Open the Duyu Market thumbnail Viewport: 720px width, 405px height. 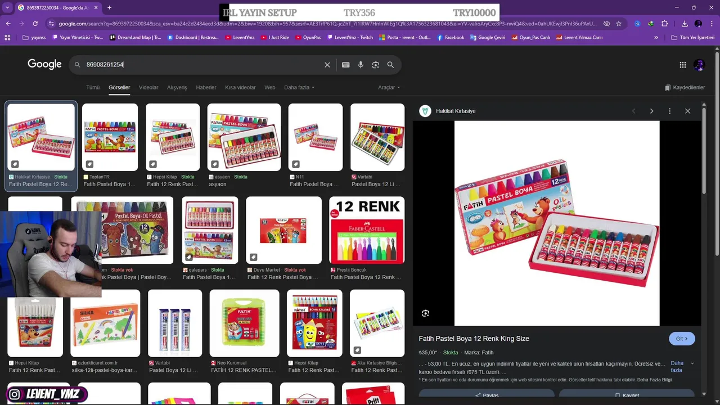283,230
